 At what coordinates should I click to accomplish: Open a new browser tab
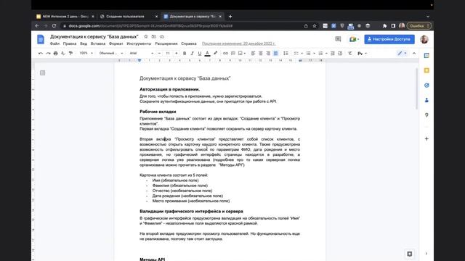[x=230, y=17]
